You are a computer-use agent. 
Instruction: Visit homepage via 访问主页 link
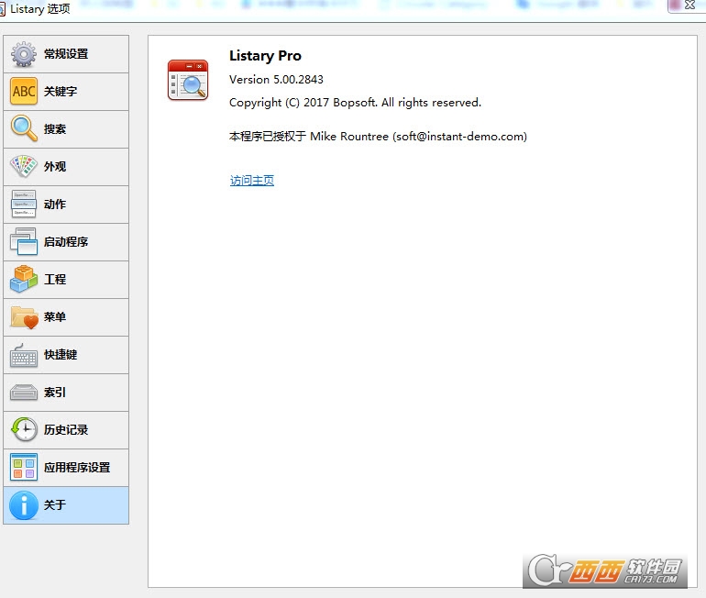pos(252,181)
